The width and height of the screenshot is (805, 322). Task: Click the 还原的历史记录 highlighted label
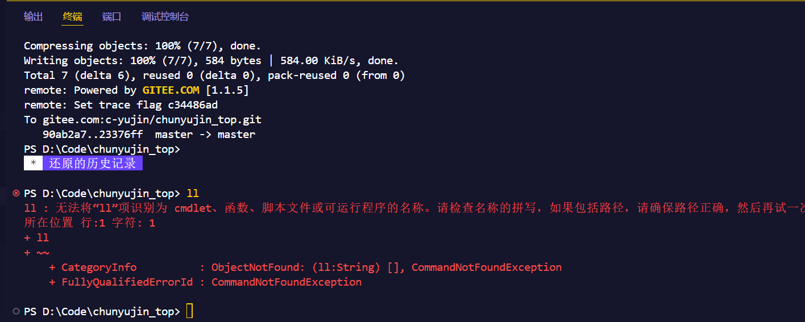[93, 164]
